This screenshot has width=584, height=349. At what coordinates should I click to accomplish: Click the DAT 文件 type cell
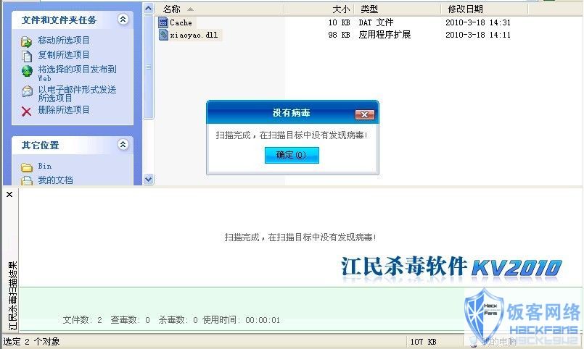376,22
